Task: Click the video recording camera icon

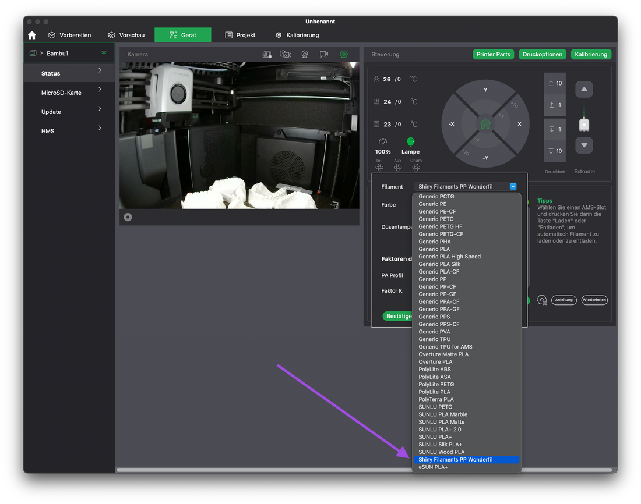Action: [324, 54]
